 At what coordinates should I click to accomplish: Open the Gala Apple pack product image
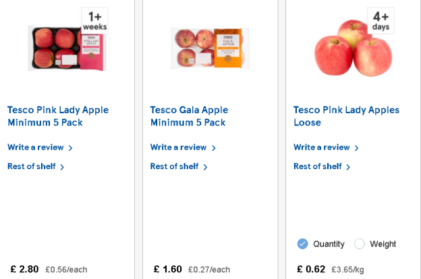click(210, 49)
